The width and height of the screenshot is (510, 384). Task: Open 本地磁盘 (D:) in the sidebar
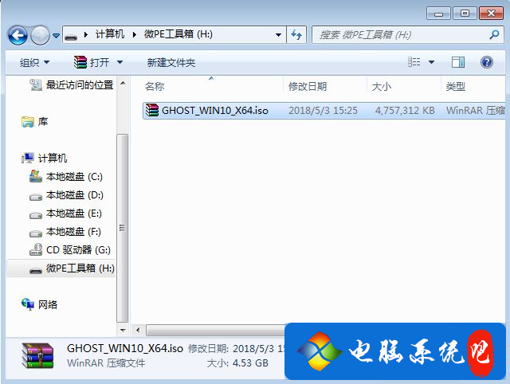pos(75,194)
